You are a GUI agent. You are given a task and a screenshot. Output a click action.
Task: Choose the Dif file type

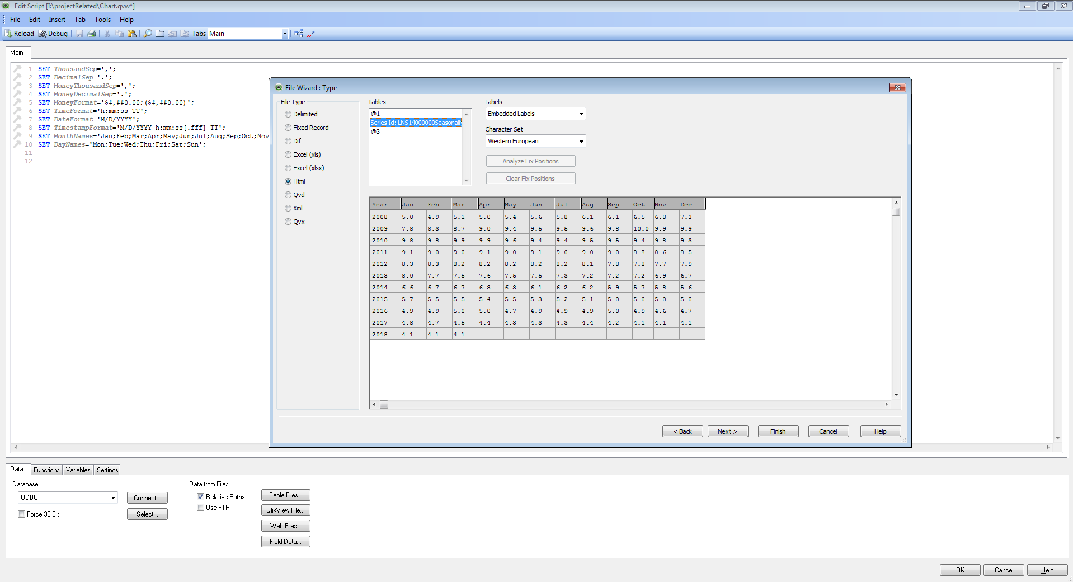293,141
